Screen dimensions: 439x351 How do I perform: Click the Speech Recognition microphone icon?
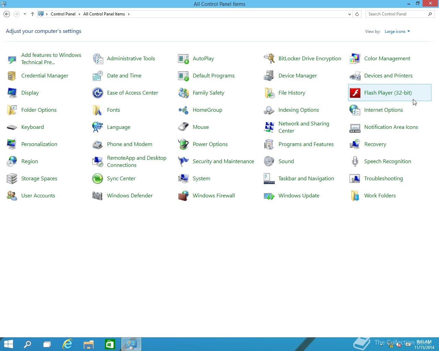(355, 161)
